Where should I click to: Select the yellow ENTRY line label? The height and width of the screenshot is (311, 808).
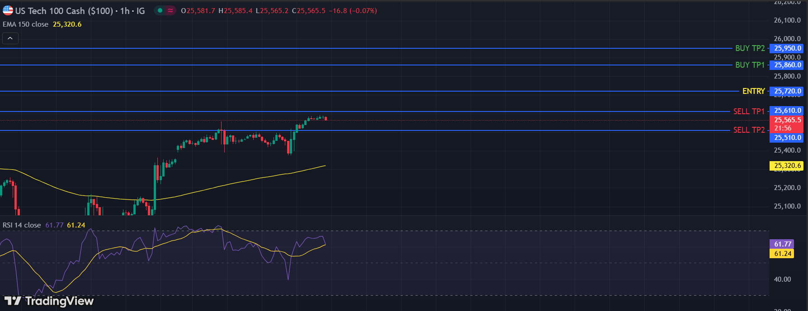coord(753,91)
